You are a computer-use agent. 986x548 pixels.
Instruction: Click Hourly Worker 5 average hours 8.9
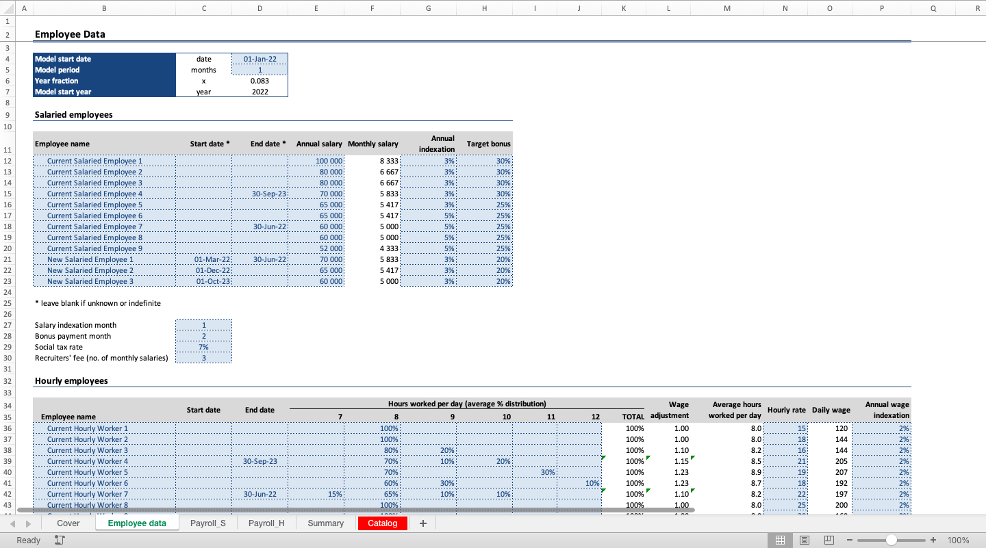[x=727, y=472]
